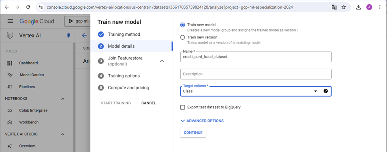Expand ADVANCED OPTIONS section
Viewport: 387px width, 152px height.
202,121
